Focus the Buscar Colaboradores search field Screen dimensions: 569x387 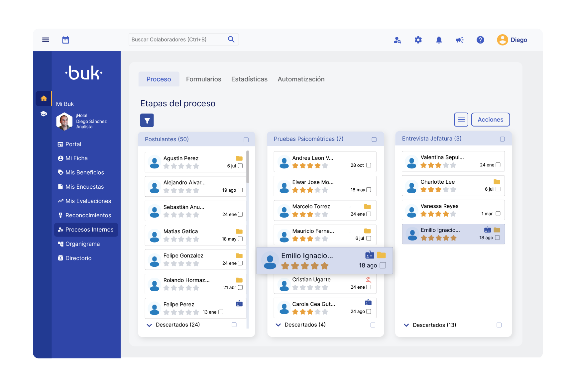click(x=176, y=40)
